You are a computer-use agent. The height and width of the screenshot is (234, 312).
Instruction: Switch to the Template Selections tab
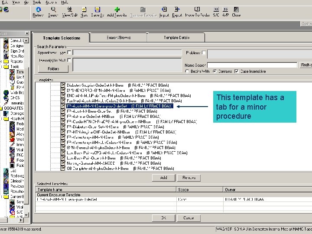[x=62, y=38]
